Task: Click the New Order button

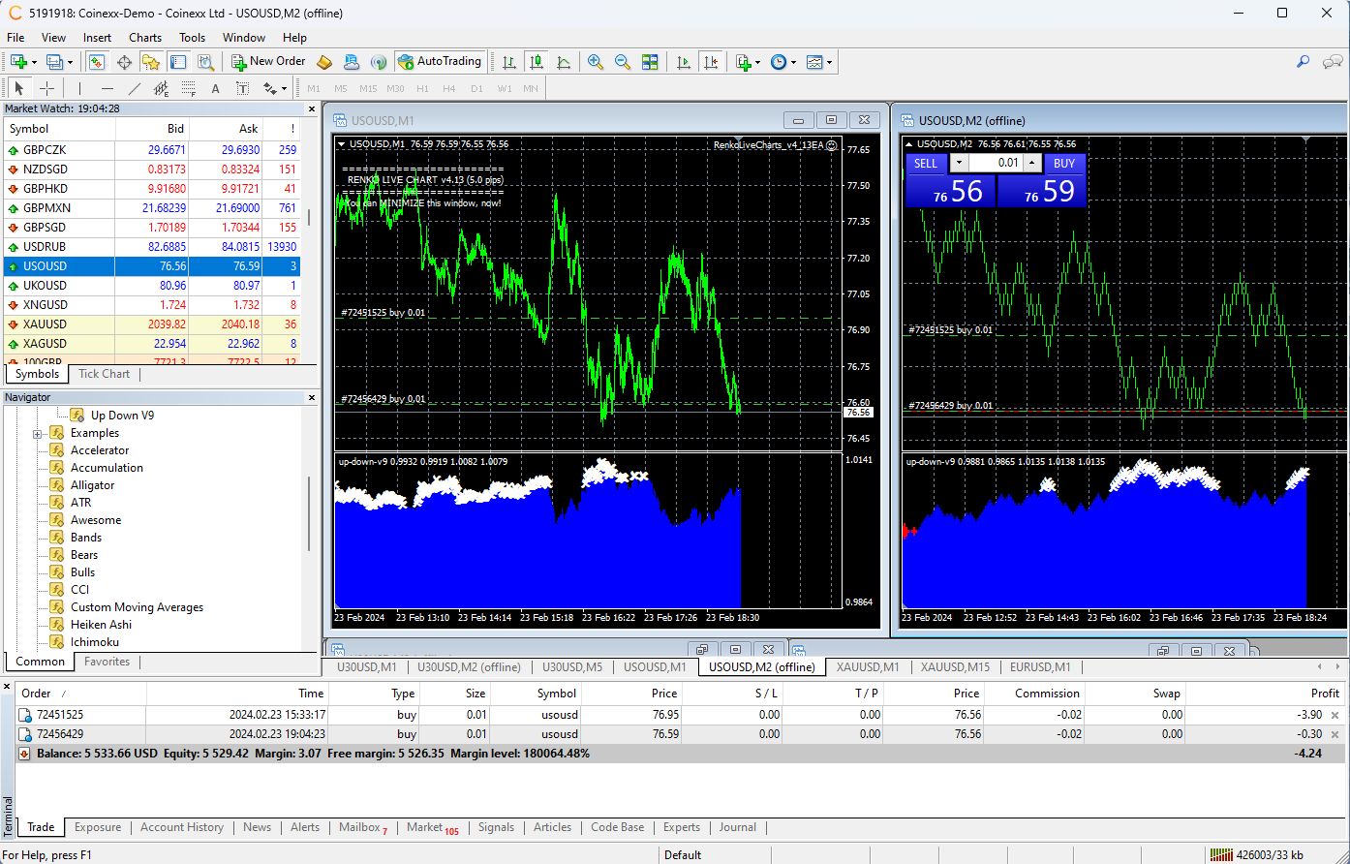Action: click(x=268, y=62)
